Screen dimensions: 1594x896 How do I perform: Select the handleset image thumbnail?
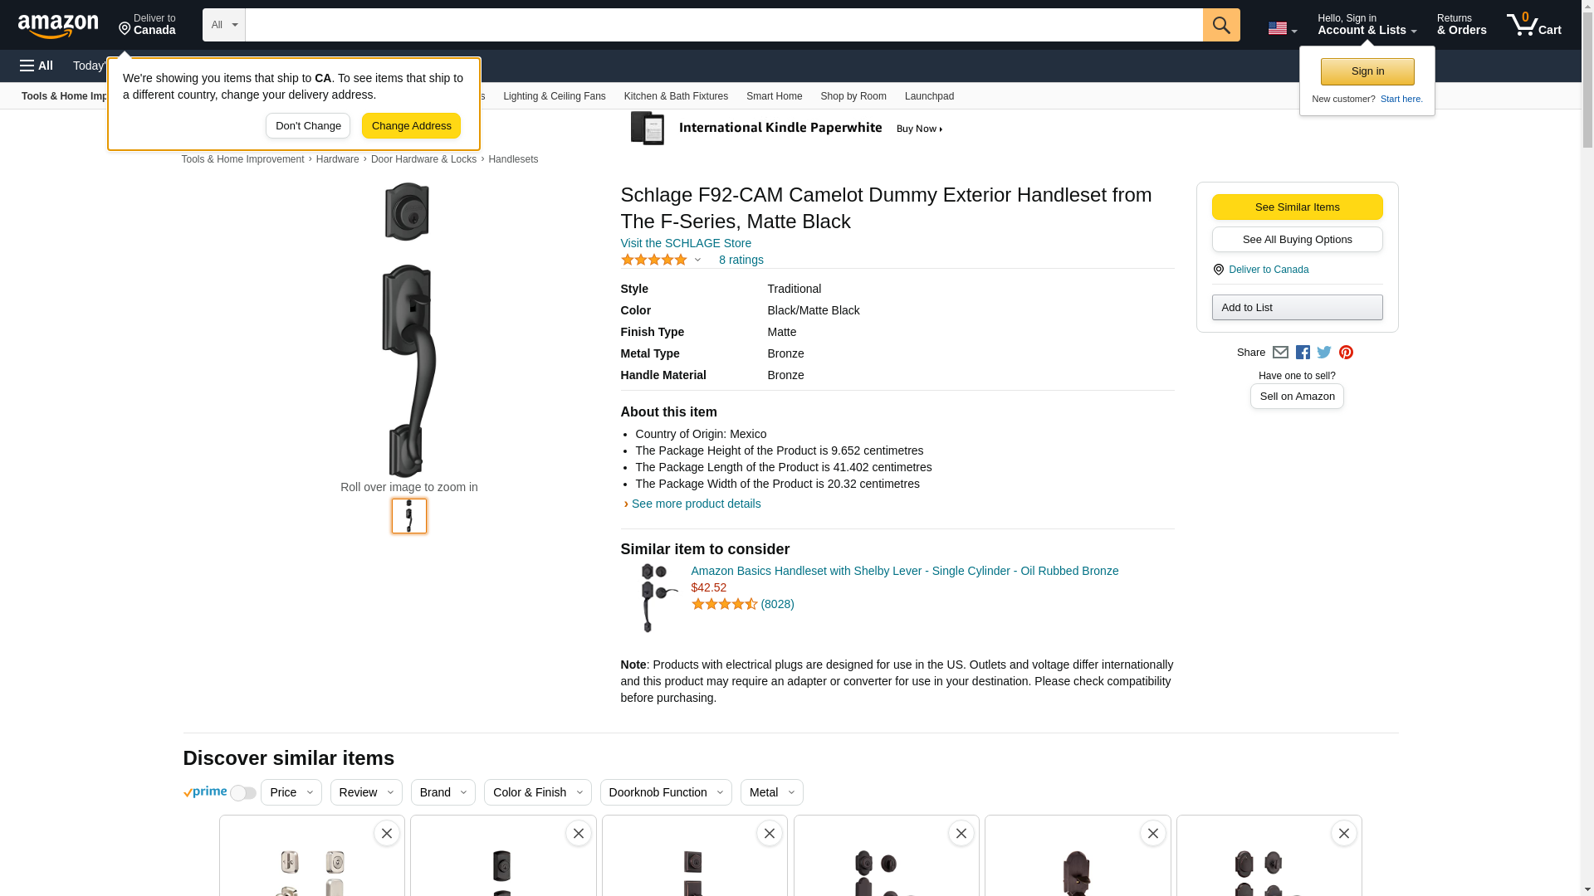409,516
